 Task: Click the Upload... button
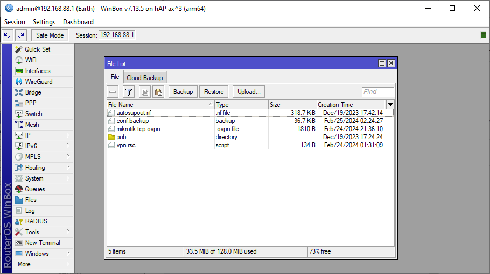point(249,92)
